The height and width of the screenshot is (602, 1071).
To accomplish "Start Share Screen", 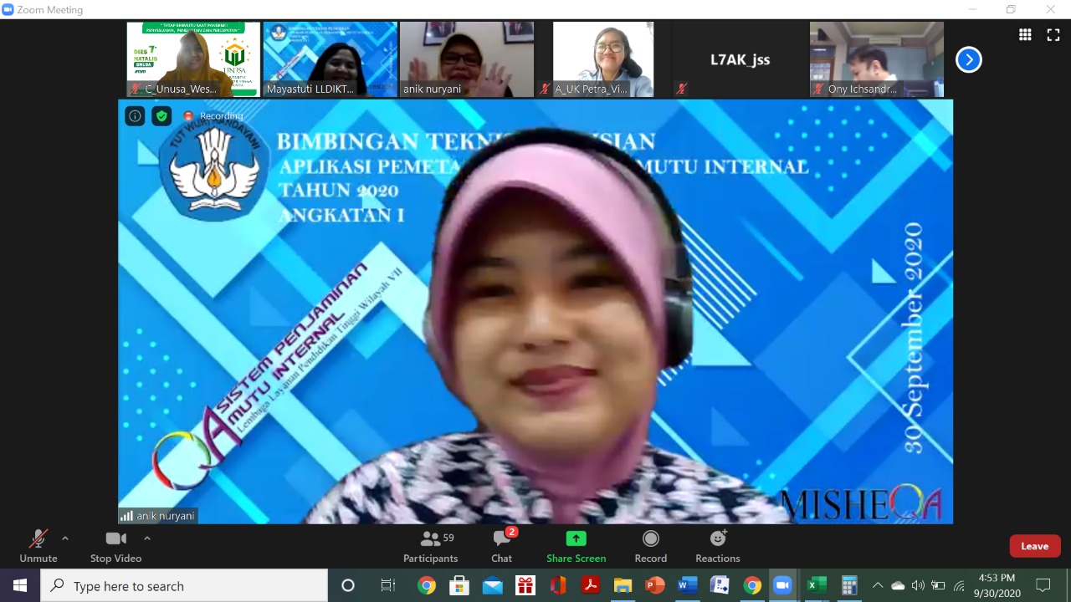I will tap(576, 547).
